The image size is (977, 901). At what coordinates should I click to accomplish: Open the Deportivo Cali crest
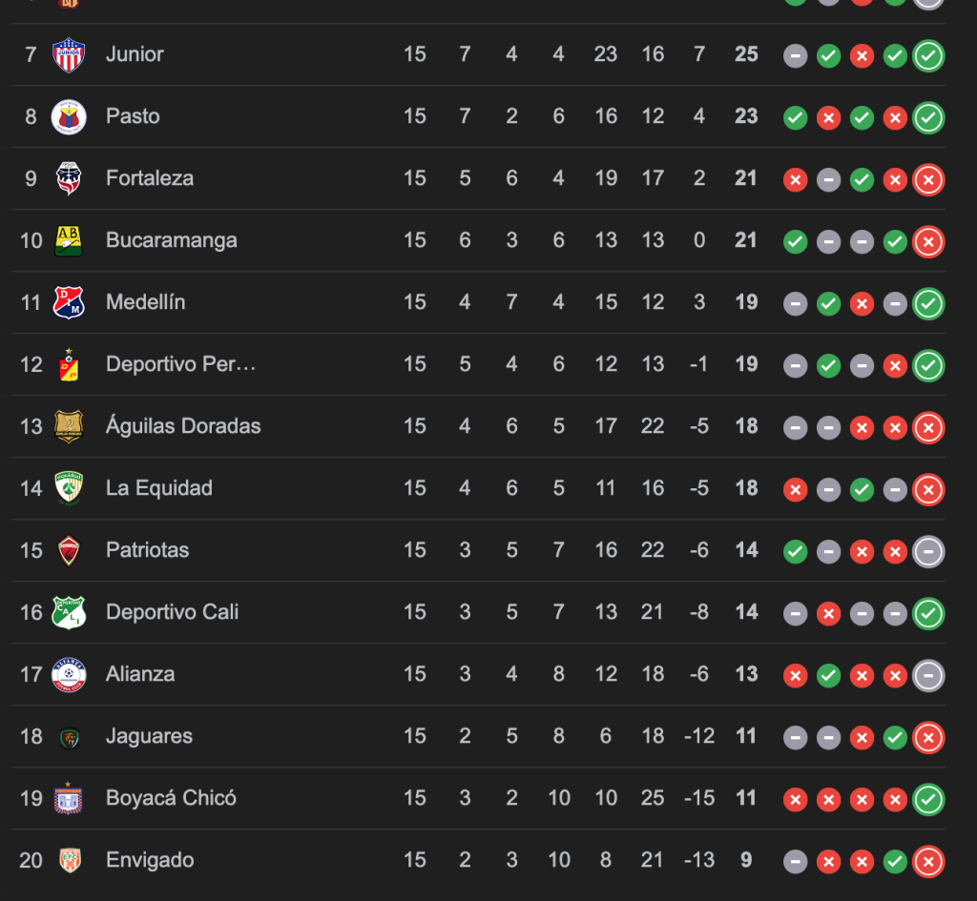tap(69, 613)
